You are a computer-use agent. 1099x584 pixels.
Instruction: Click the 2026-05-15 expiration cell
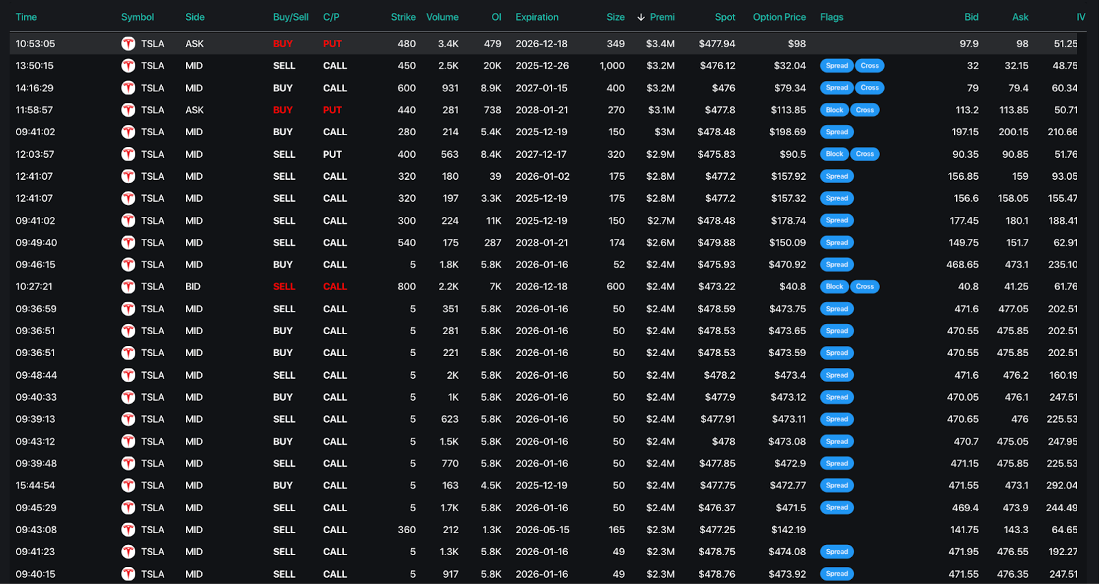coord(542,530)
